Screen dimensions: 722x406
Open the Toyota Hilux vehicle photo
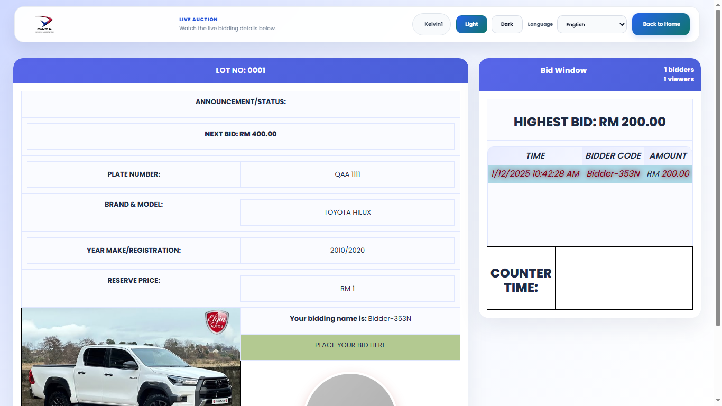[131, 357]
